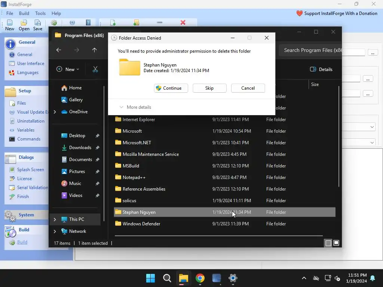The height and width of the screenshot is (287, 383).
Task: Switch to details list view icon
Action: pyautogui.click(x=328, y=243)
